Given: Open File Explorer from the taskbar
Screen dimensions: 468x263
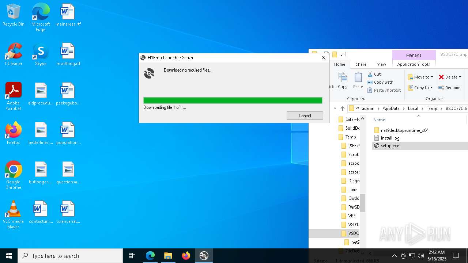Looking at the screenshot, I should pos(168,256).
